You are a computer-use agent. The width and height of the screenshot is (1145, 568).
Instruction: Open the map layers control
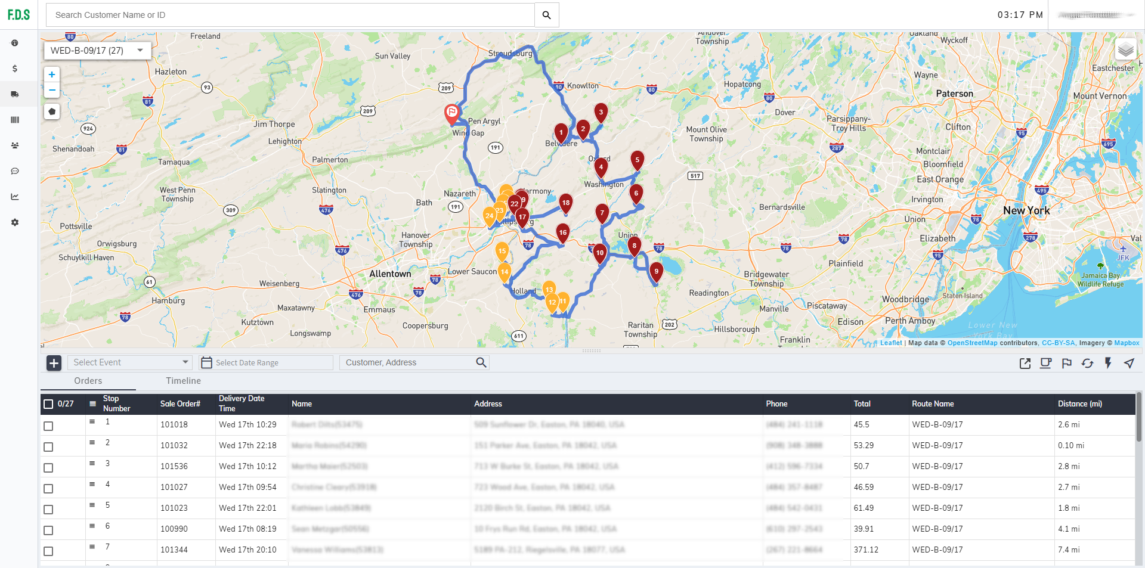tap(1125, 50)
